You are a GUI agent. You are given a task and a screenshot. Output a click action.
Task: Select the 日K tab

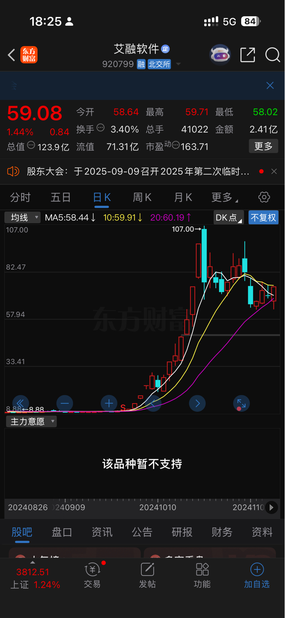coord(102,197)
